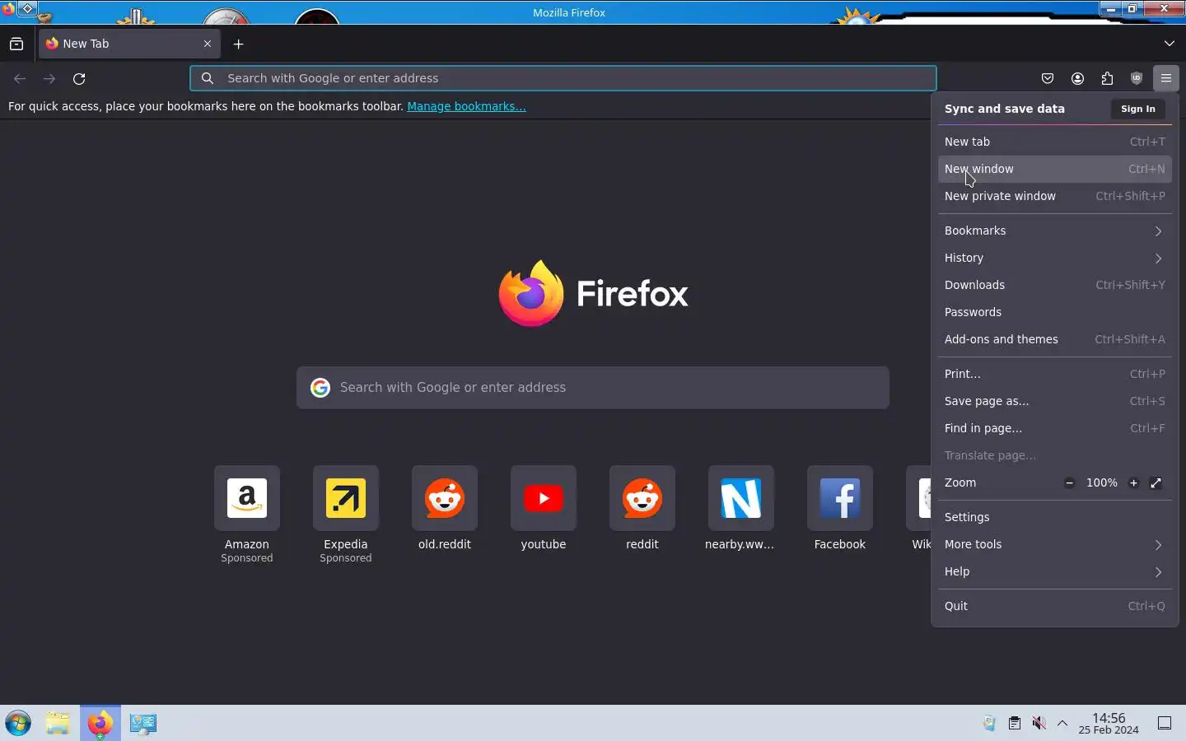Click the Firefox logo on page

click(593, 293)
